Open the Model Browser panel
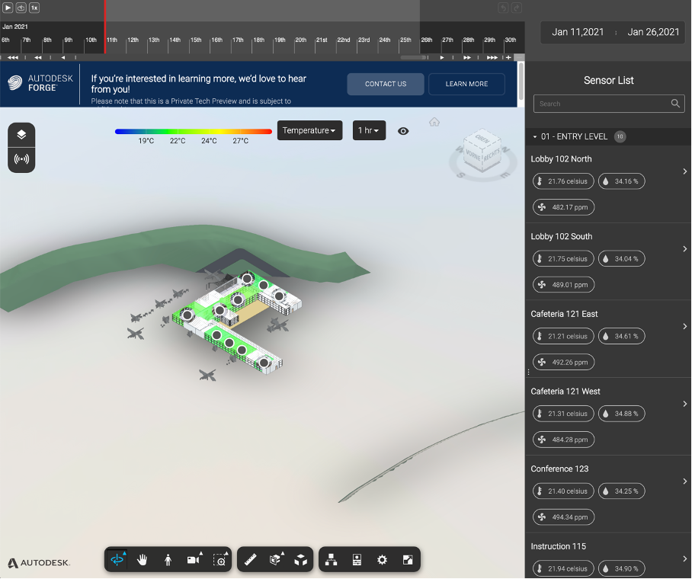Screen dimensions: 692x579 [x=332, y=560]
